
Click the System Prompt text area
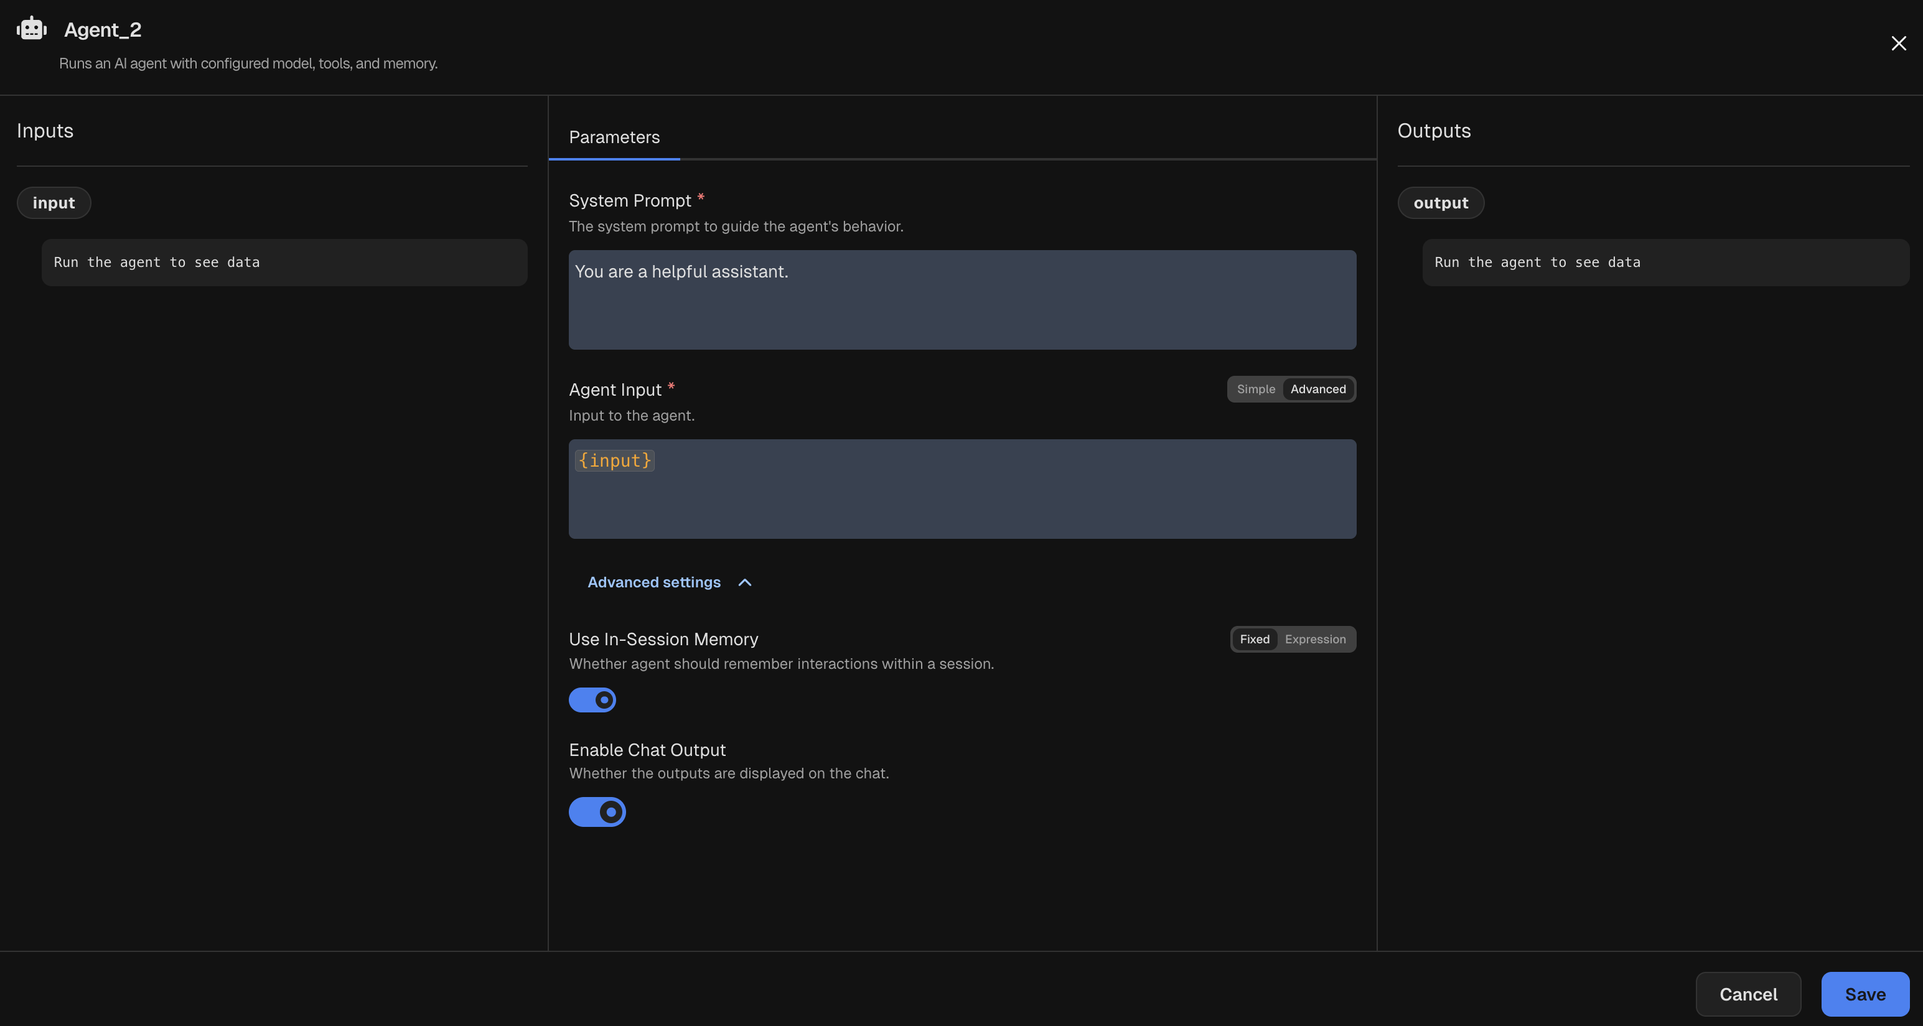click(x=961, y=300)
